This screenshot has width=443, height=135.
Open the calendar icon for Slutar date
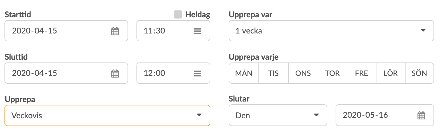421,115
